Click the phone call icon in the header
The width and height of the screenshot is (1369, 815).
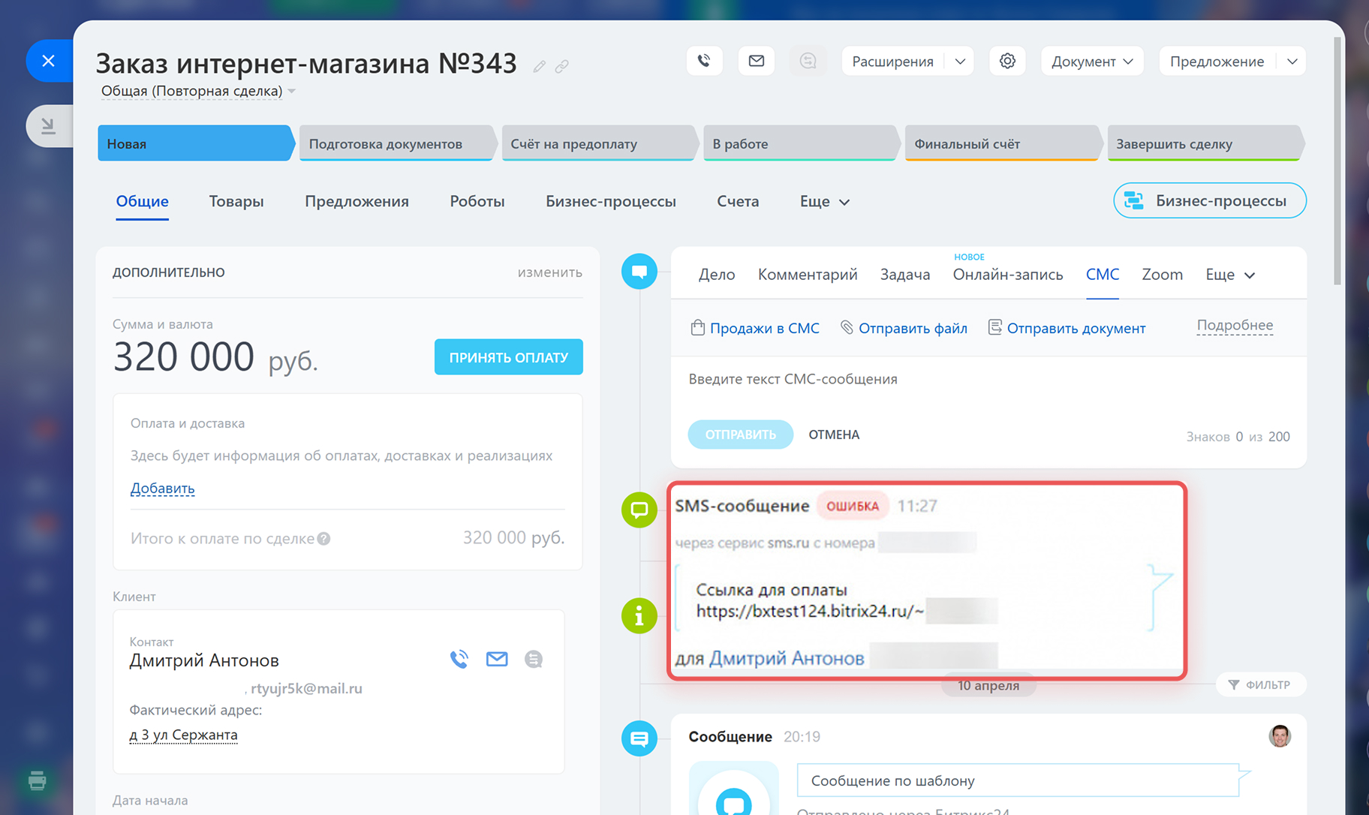point(704,61)
